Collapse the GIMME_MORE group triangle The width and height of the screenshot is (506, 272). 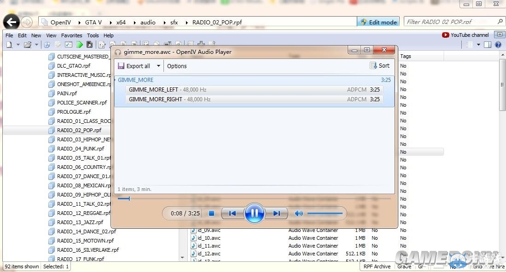click(116, 80)
